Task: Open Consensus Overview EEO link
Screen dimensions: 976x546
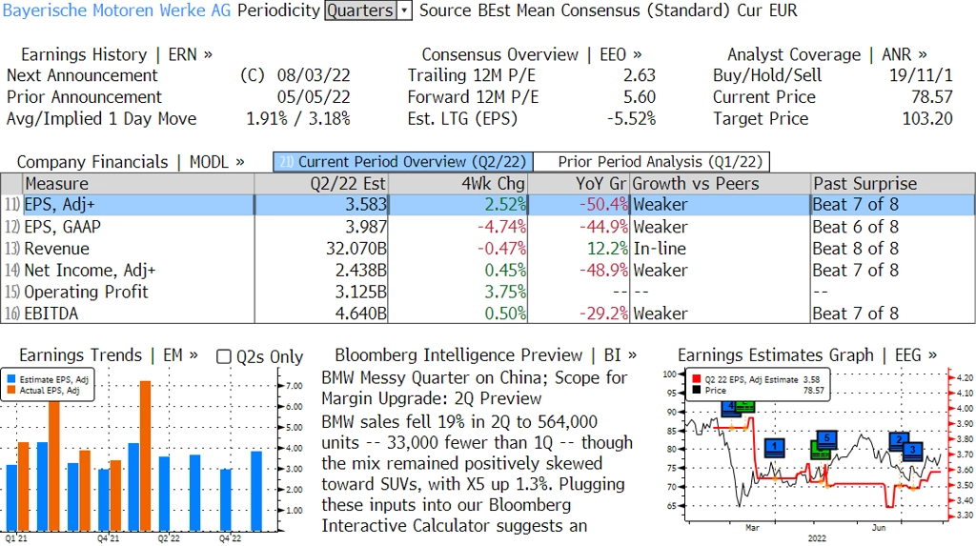Action: click(x=532, y=54)
